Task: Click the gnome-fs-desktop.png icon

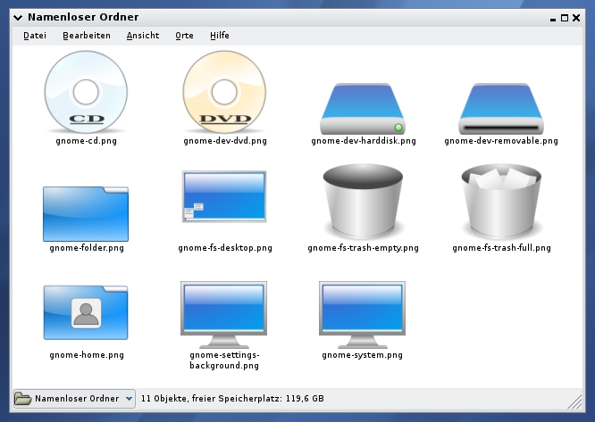Action: [224, 196]
